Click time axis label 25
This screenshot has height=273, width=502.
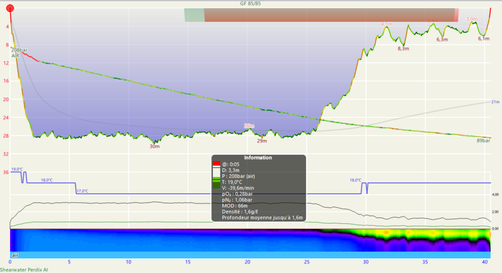(x=307, y=262)
